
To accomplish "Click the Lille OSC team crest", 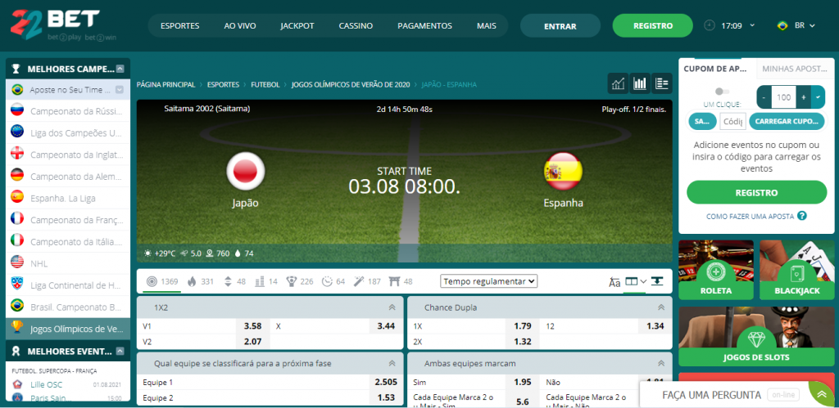I will pyautogui.click(x=18, y=384).
